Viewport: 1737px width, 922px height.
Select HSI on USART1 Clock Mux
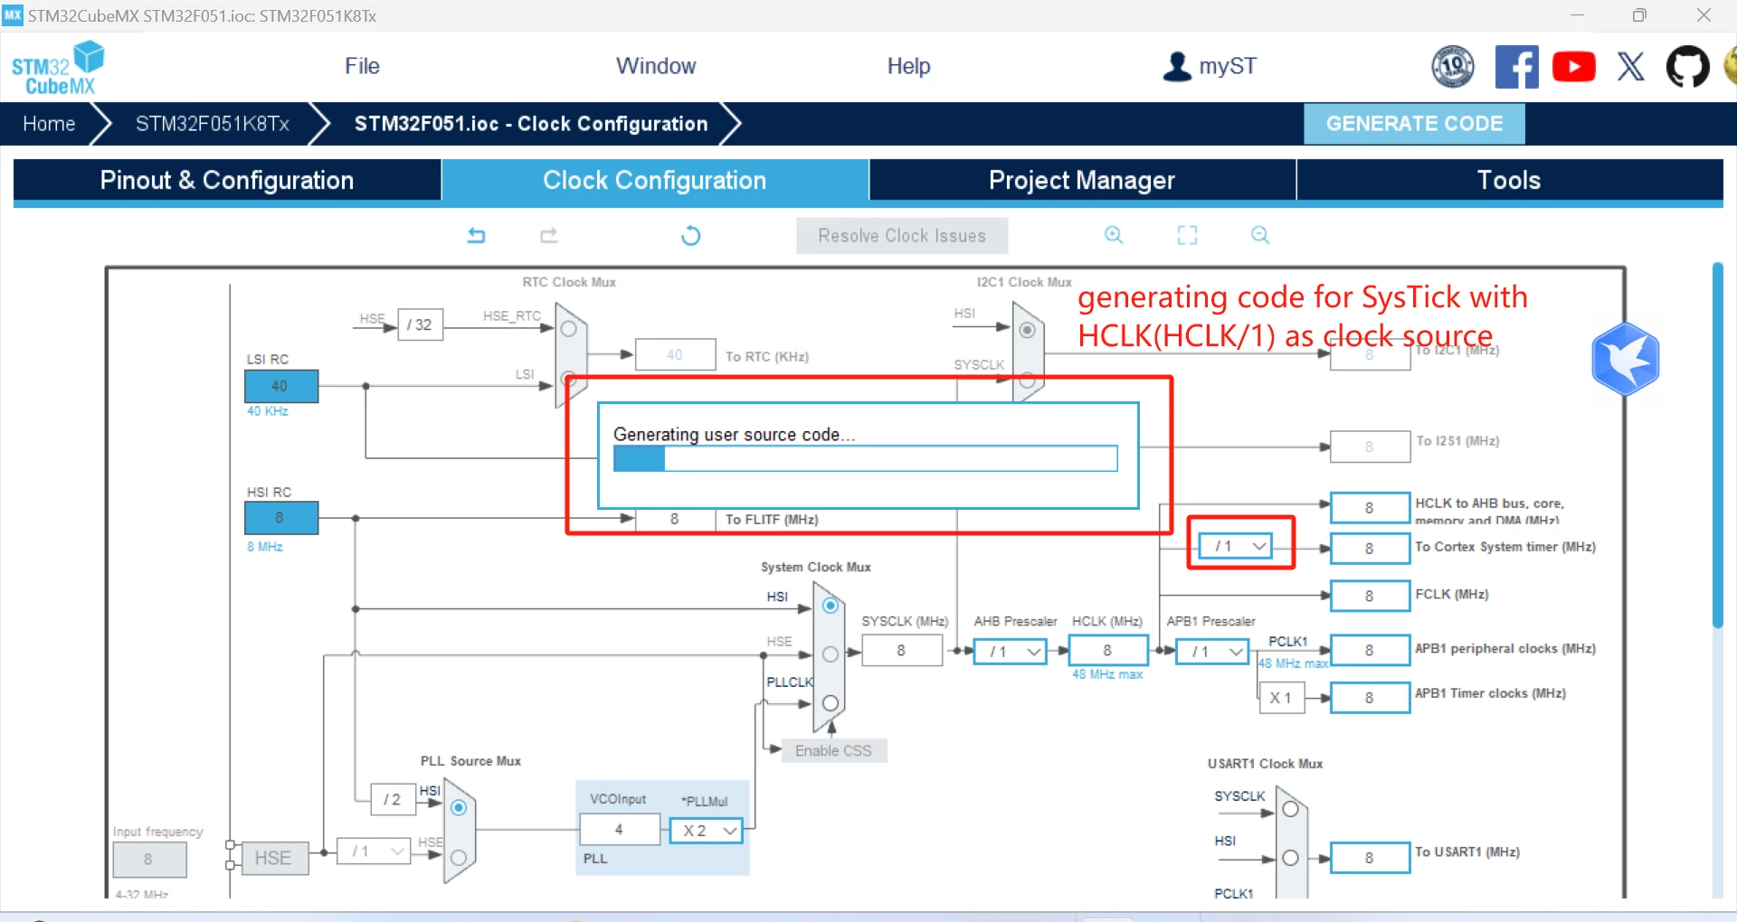(x=1290, y=858)
